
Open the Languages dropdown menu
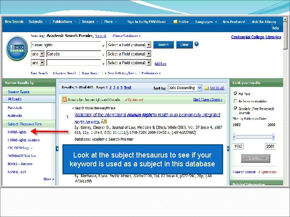point(206,22)
